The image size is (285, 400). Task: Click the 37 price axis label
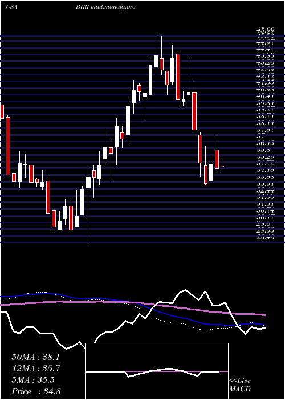[x=260, y=136]
